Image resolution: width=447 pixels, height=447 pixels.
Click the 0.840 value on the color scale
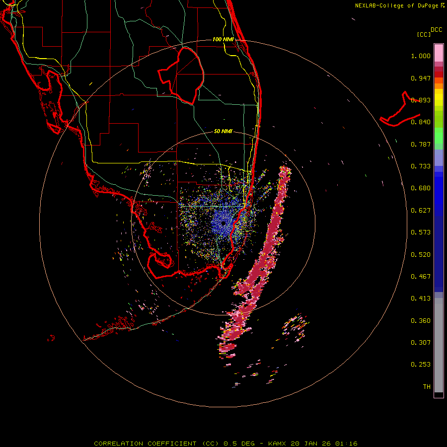(421, 122)
